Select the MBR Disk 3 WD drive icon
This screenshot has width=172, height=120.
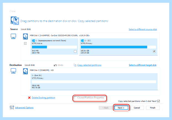click(x=25, y=71)
